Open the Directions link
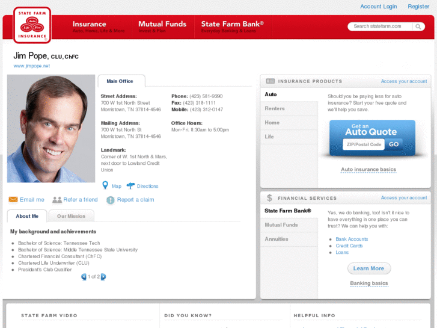Image resolution: width=437 pixels, height=328 pixels. coord(147,186)
